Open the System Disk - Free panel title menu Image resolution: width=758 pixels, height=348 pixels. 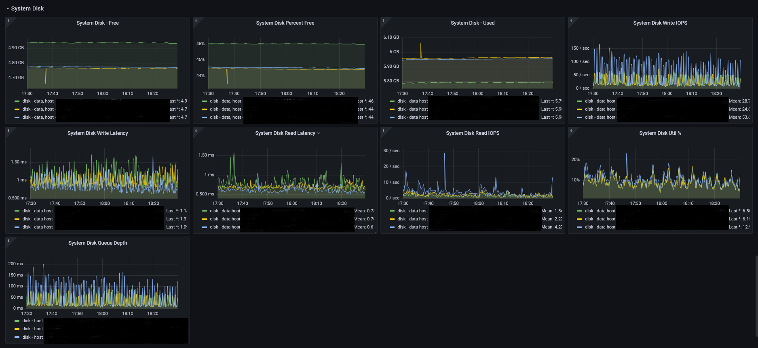97,23
